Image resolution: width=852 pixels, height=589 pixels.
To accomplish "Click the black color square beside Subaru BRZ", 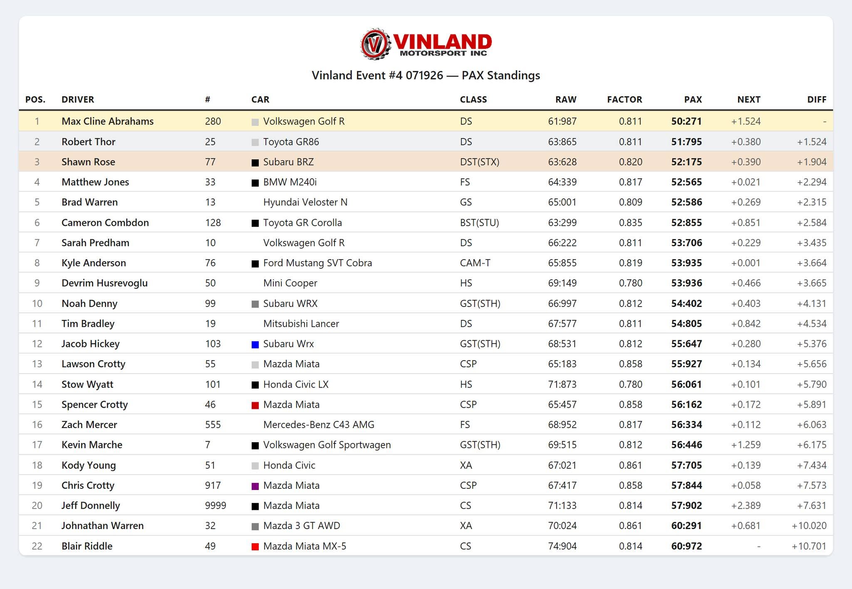I will tap(255, 163).
